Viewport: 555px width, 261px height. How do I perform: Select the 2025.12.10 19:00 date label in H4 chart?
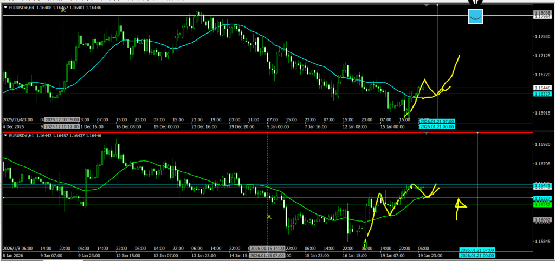[x=62, y=119]
